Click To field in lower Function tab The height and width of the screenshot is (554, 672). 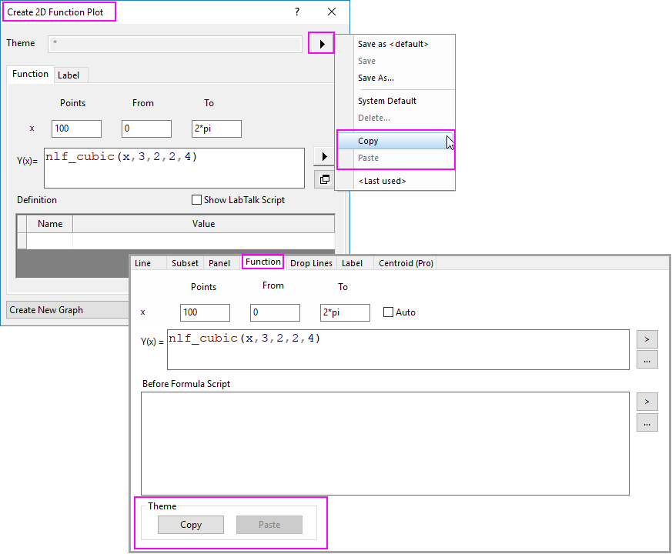click(x=345, y=312)
